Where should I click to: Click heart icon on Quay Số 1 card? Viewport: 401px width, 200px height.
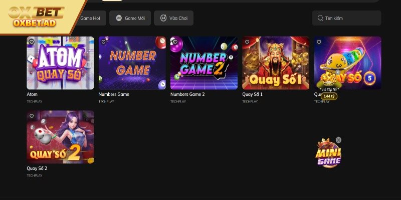247,42
